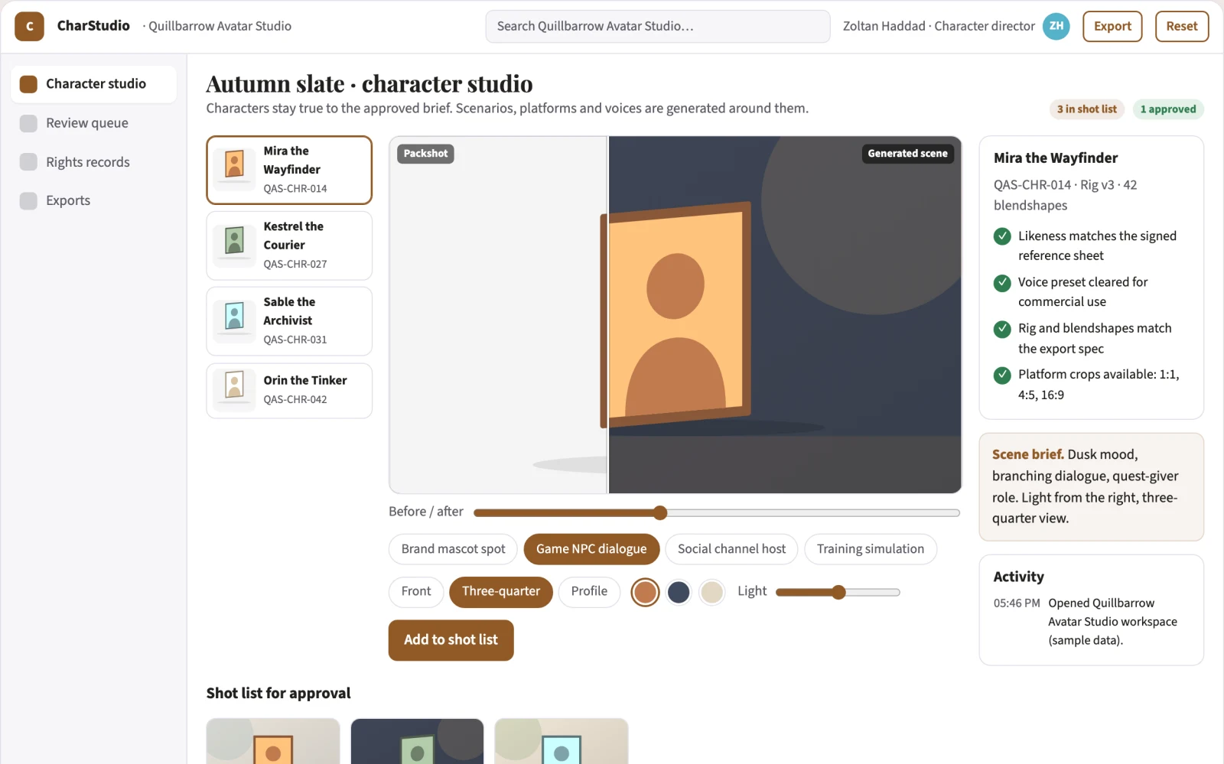Open the Review queue section
Image resolution: width=1224 pixels, height=764 pixels.
click(93, 123)
